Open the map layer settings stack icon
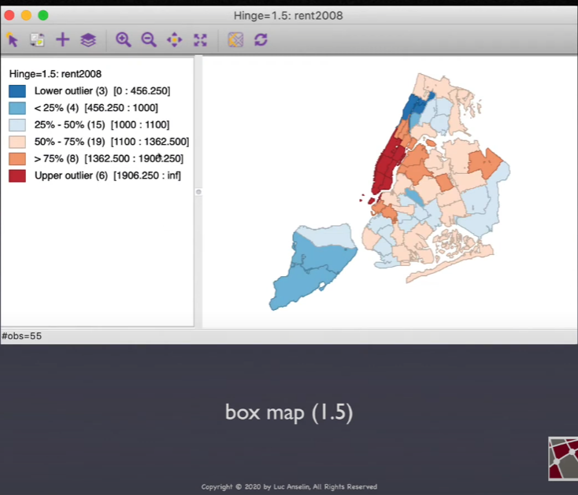 coord(88,40)
